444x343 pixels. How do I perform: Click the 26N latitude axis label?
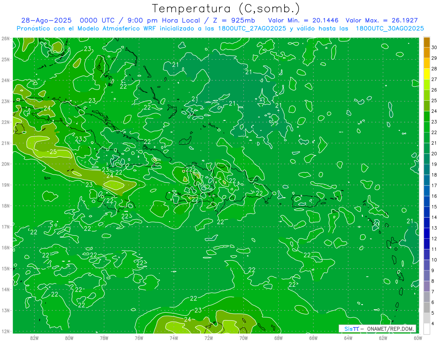point(6,38)
